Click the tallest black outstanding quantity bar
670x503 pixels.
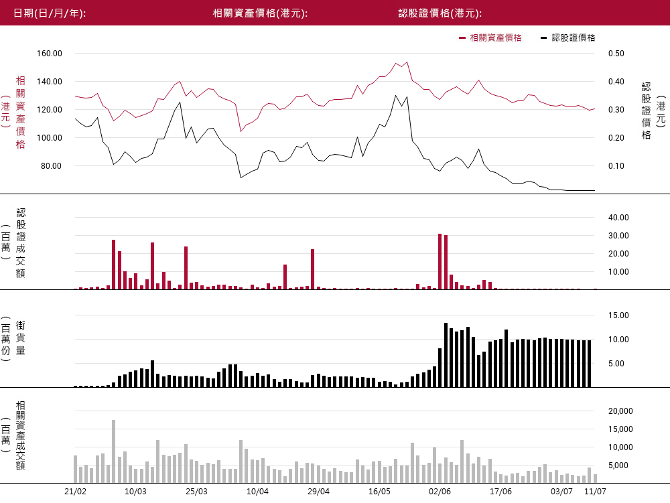coord(446,355)
